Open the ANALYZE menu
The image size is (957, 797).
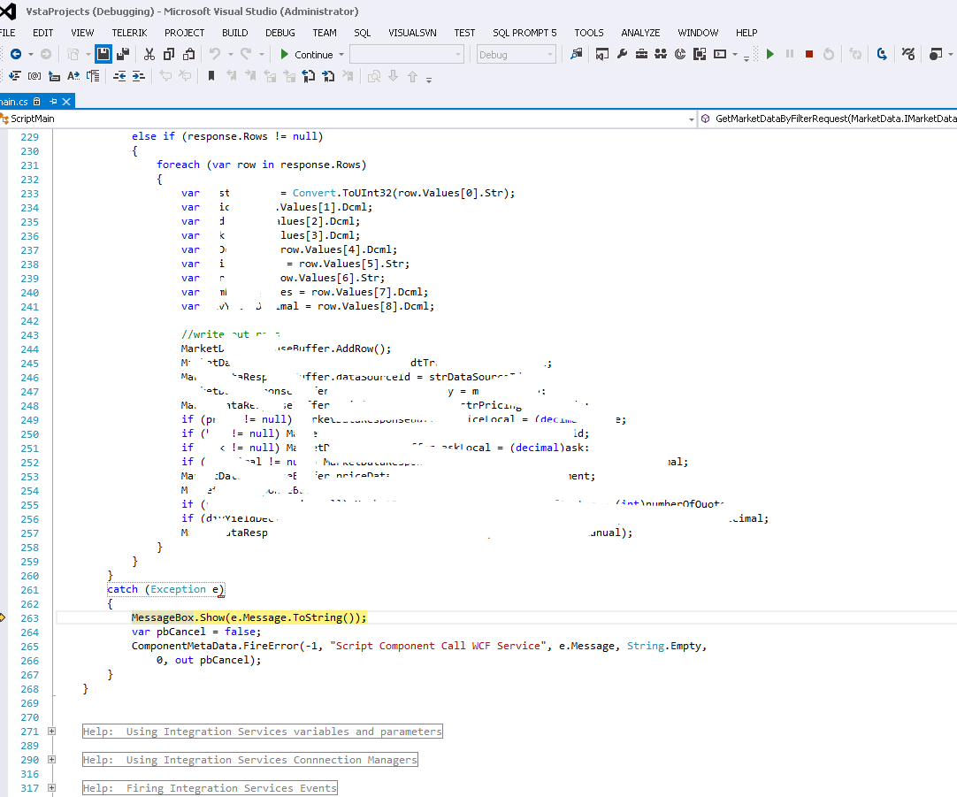(x=640, y=33)
